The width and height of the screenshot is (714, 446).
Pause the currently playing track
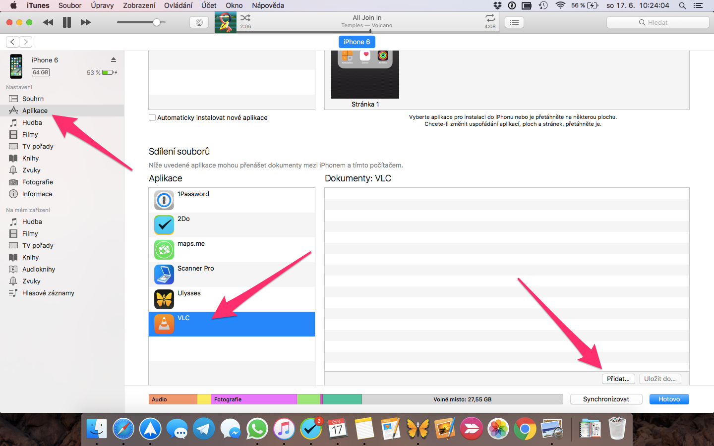(67, 22)
